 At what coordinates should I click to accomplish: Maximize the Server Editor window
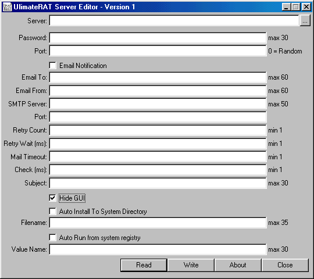point(296,7)
